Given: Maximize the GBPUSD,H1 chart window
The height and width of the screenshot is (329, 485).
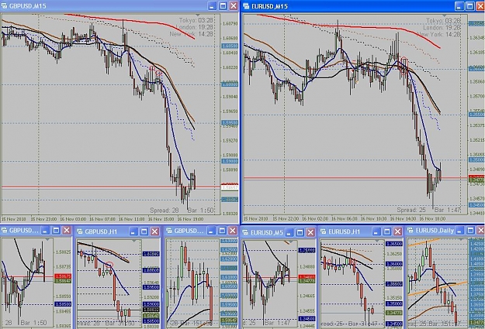Looking at the screenshot, I should [x=144, y=231].
